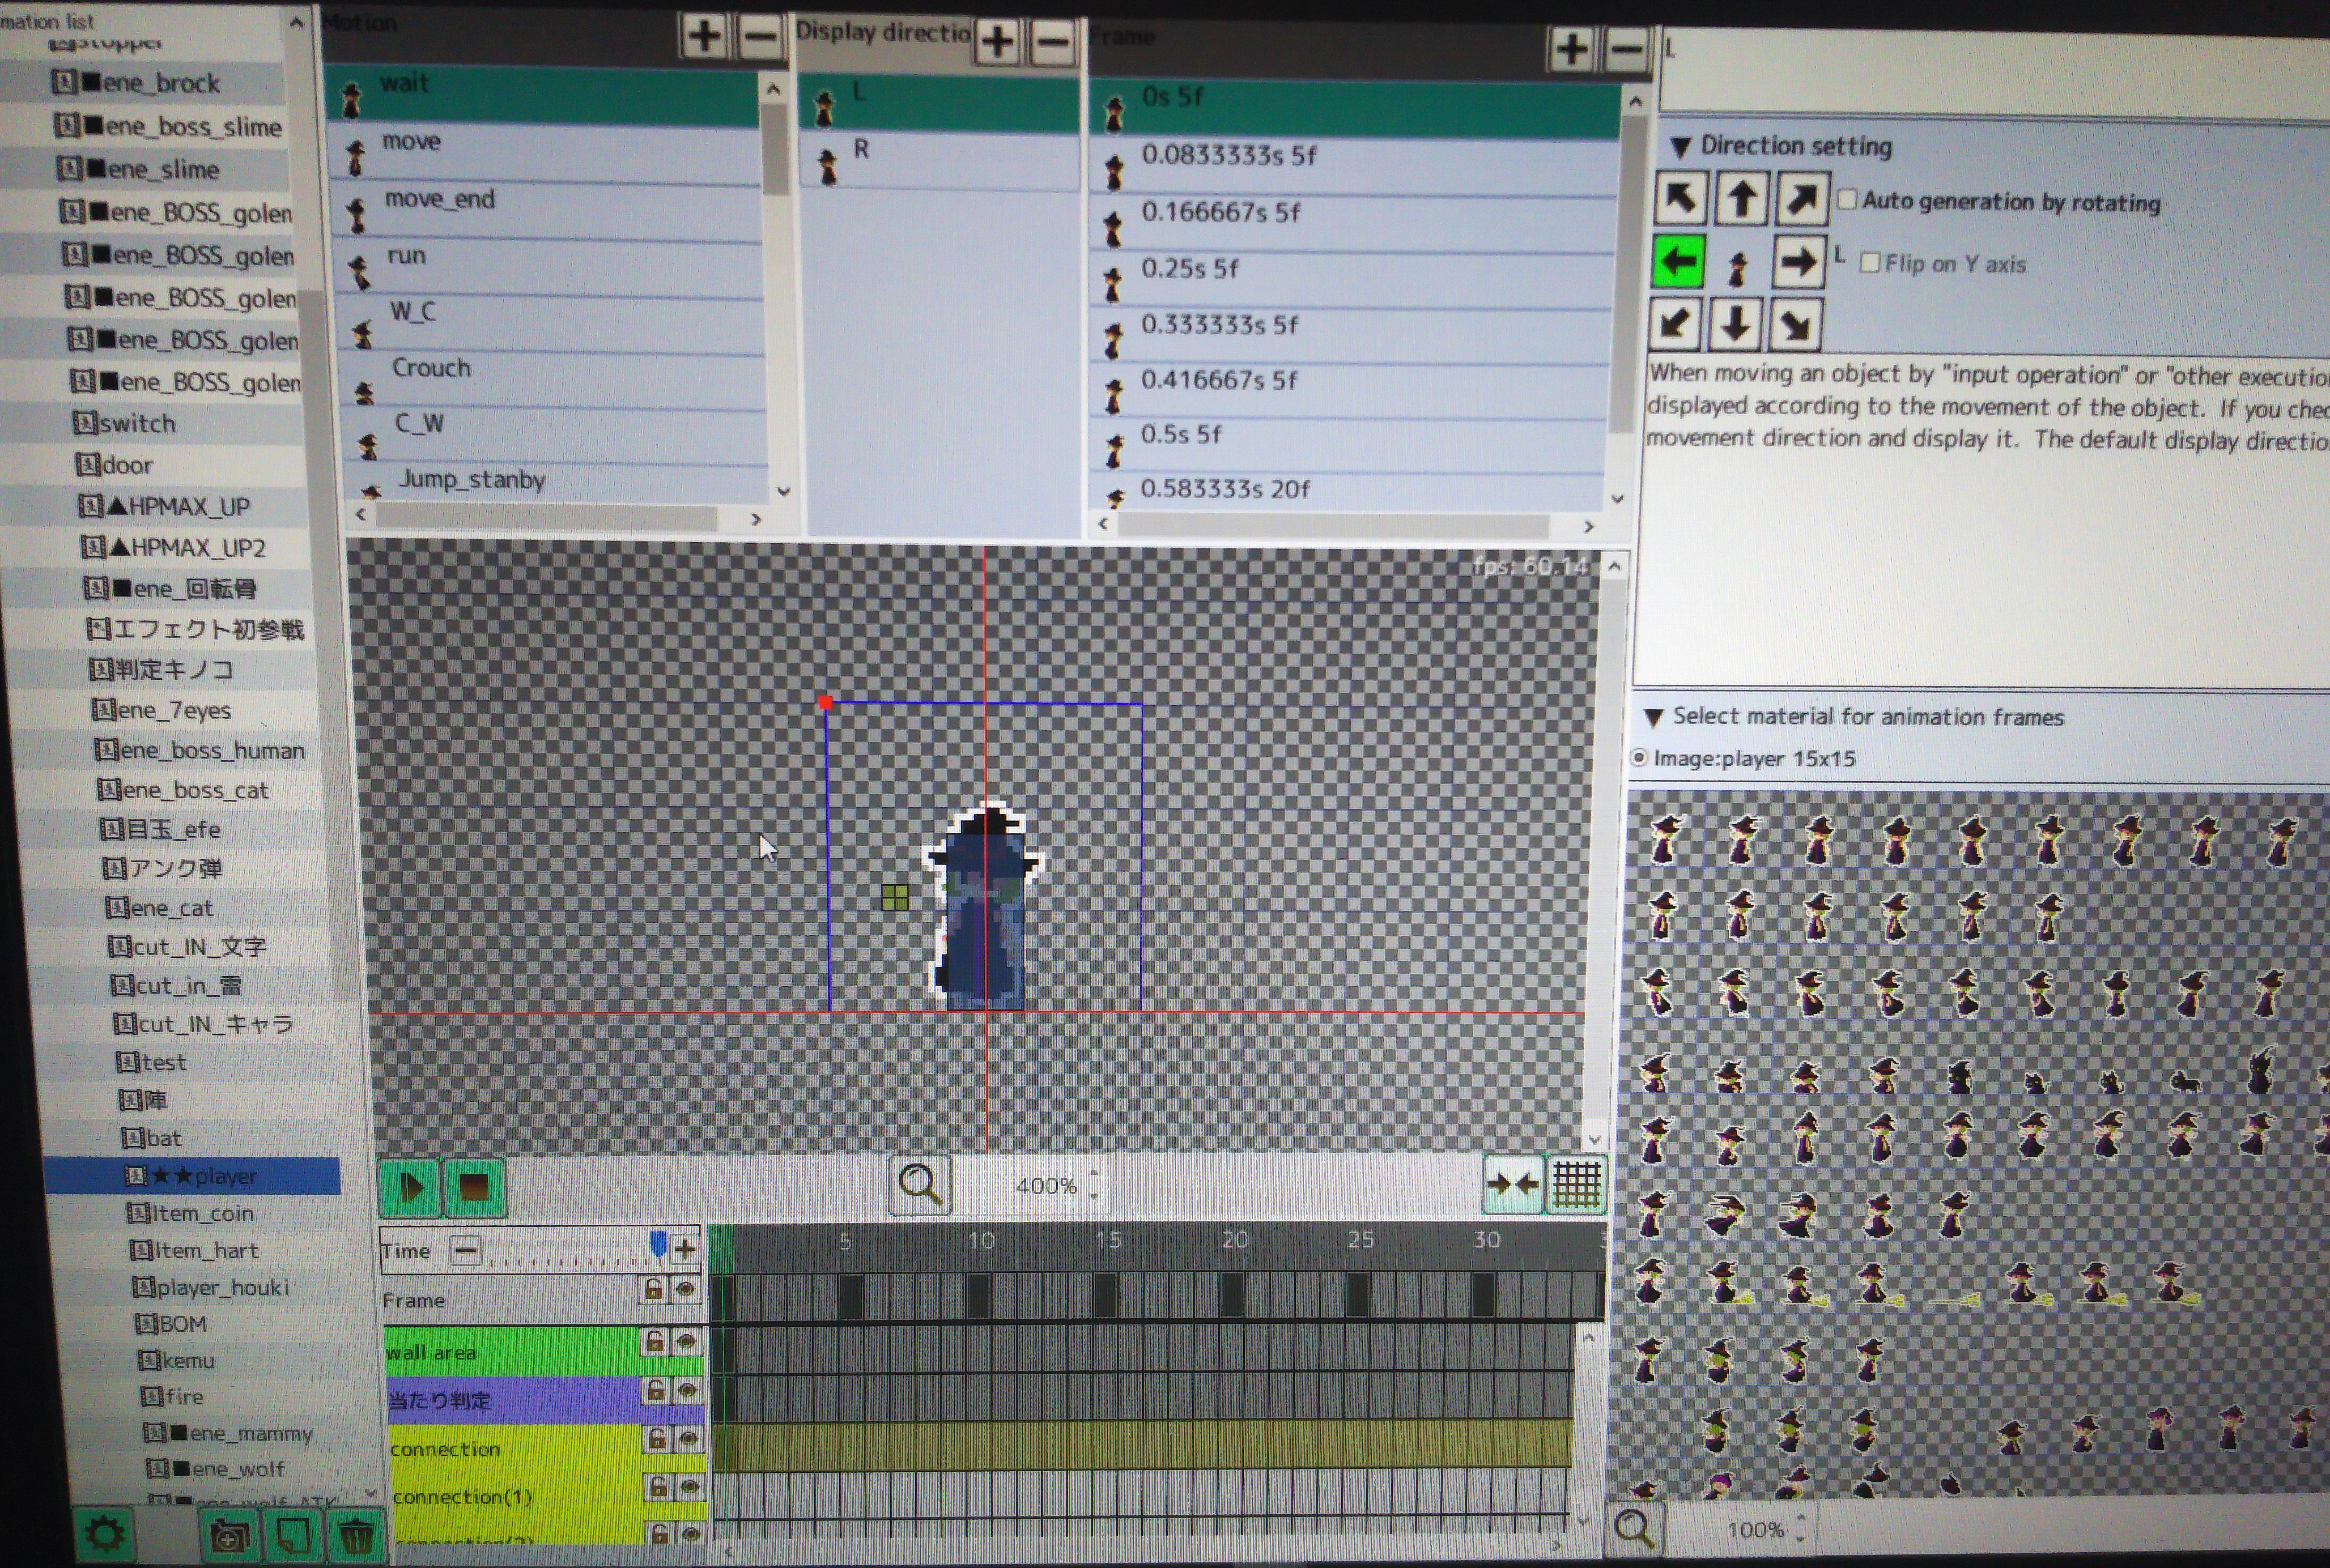
Task: Collapse the Direction setting section
Action: (x=1681, y=148)
